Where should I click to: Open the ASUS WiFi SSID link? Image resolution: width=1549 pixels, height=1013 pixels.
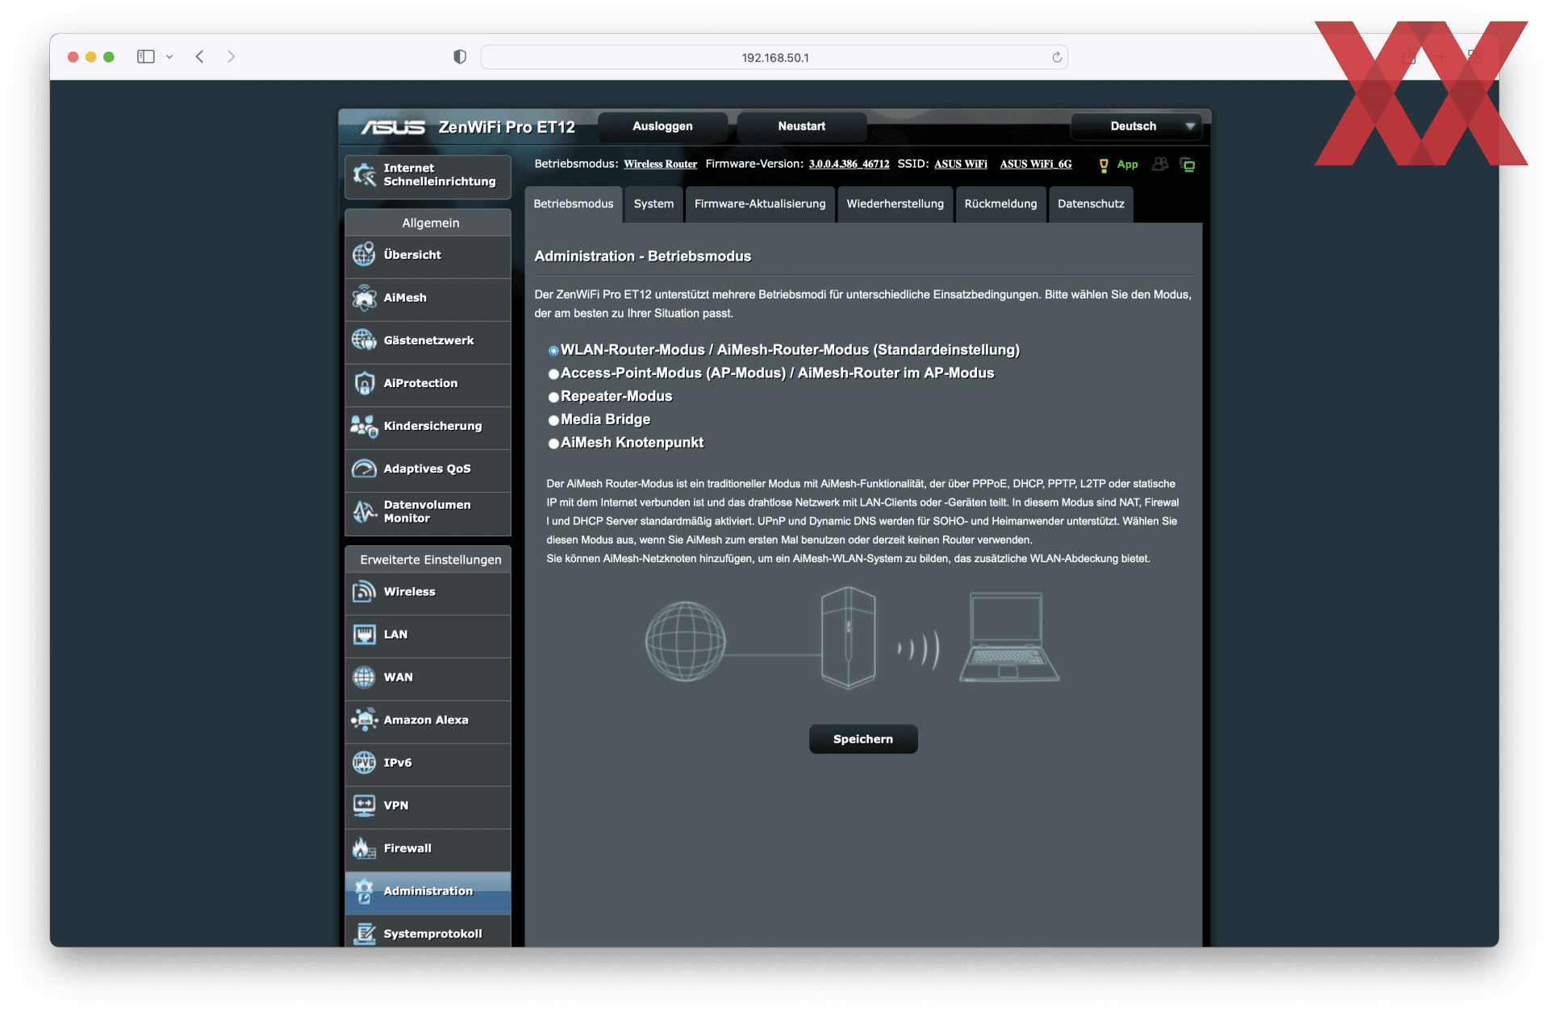pos(961,165)
